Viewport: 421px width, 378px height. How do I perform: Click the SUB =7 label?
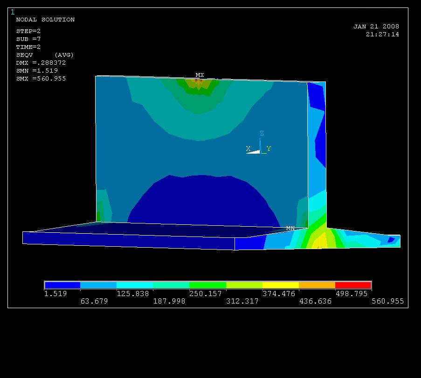[28, 39]
